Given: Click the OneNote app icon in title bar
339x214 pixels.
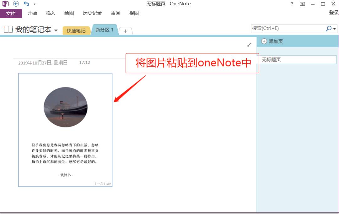Looking at the screenshot, I should coord(6,4).
